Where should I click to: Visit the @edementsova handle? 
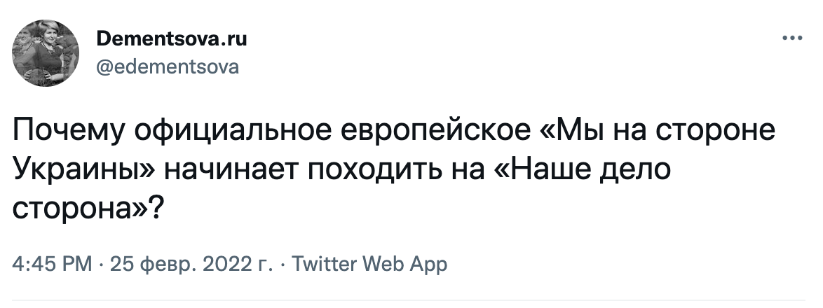point(166,67)
